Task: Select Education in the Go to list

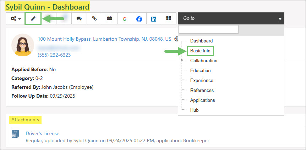Action: [x=201, y=71]
